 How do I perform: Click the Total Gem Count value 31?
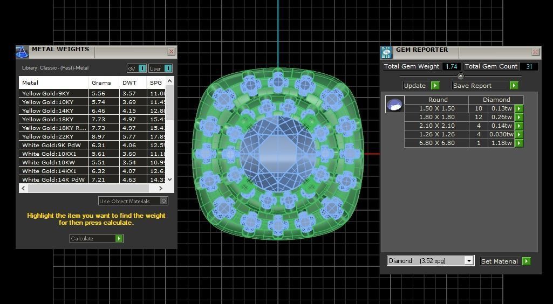click(x=529, y=67)
